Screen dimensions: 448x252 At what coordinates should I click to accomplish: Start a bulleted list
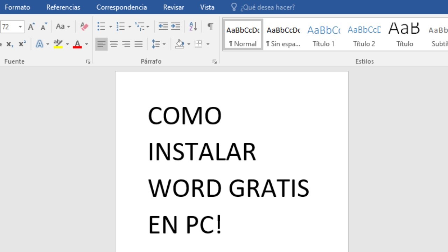(x=101, y=27)
